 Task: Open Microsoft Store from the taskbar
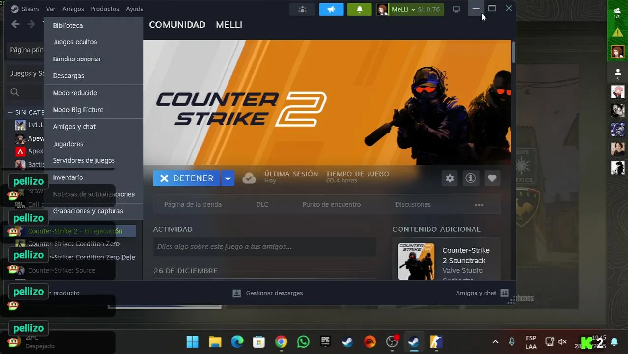point(259,342)
